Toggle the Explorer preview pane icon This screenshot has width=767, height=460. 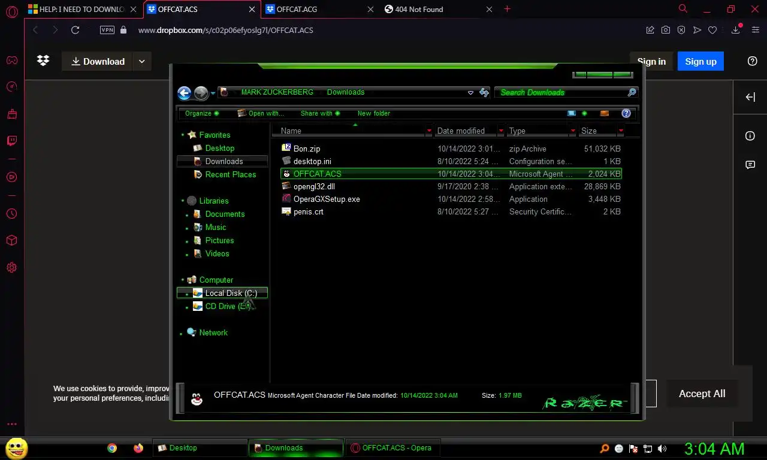point(605,113)
